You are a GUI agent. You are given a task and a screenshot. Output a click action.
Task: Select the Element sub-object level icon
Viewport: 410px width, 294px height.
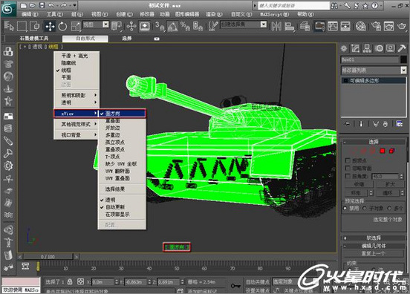coord(391,151)
